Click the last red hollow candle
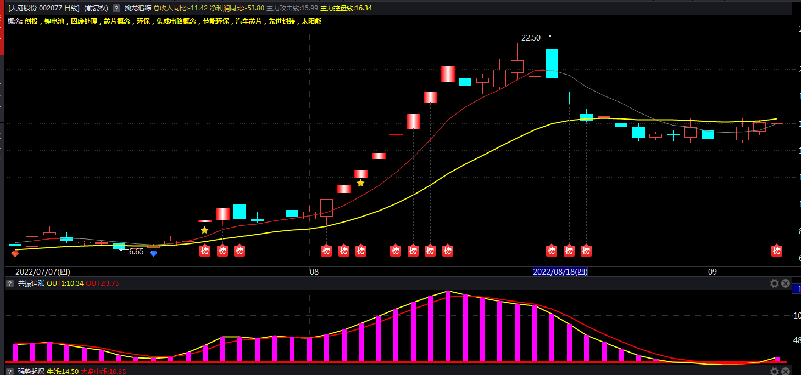801x375 pixels. [x=777, y=112]
